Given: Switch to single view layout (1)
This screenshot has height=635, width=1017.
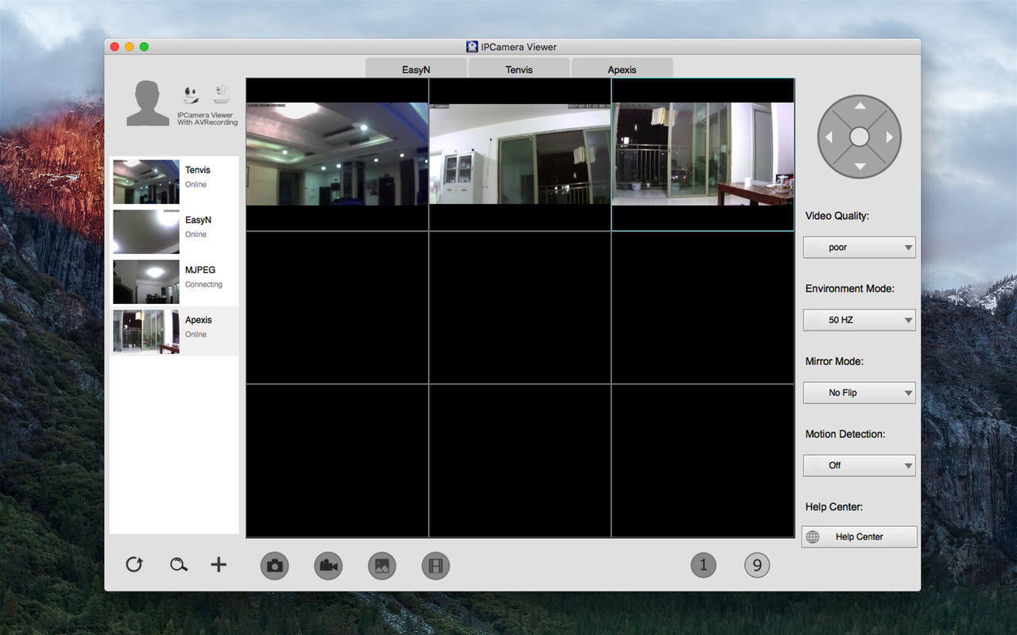Looking at the screenshot, I should click(703, 565).
